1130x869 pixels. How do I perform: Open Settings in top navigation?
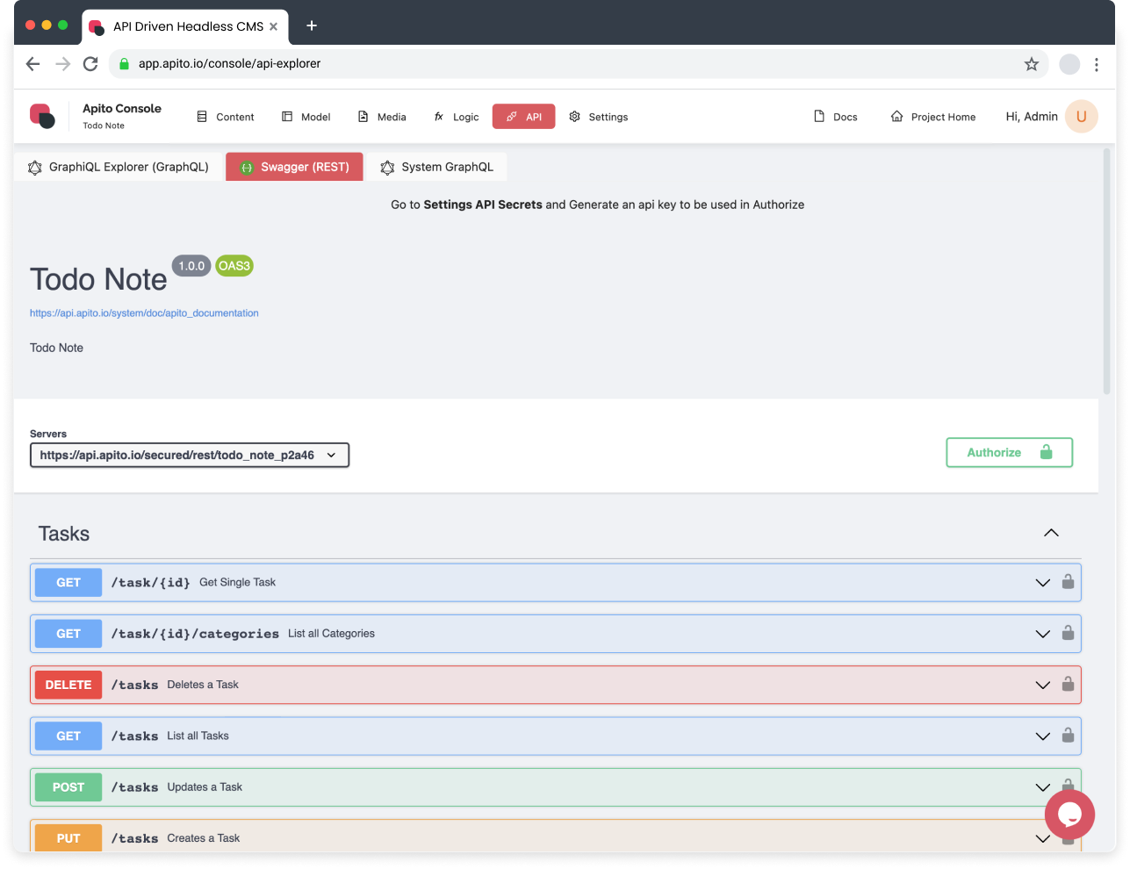[x=599, y=117]
